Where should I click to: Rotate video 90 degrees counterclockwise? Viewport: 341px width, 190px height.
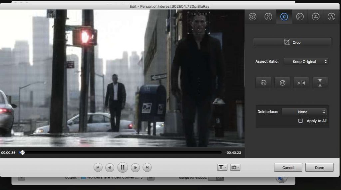pos(263,83)
